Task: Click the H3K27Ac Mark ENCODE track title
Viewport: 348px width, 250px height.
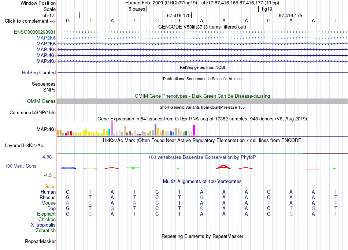Action: coord(202,141)
